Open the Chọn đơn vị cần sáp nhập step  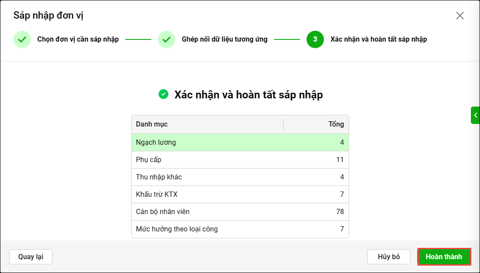click(x=78, y=39)
